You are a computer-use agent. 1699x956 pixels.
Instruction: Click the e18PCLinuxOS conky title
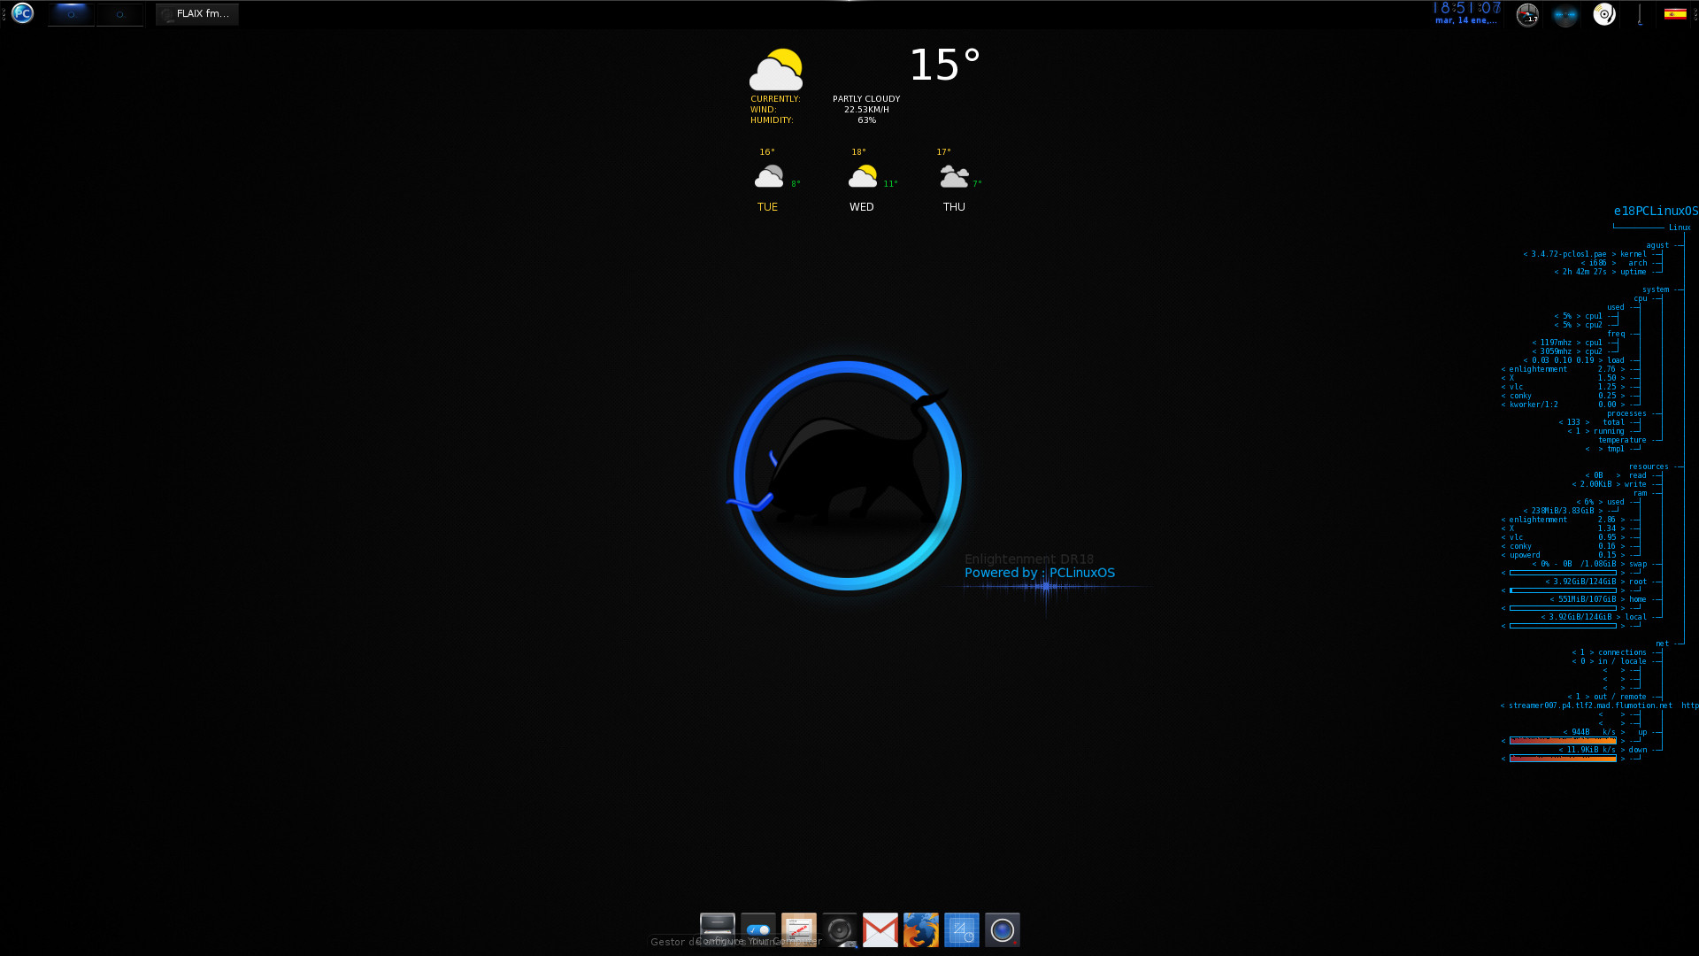1656,212
